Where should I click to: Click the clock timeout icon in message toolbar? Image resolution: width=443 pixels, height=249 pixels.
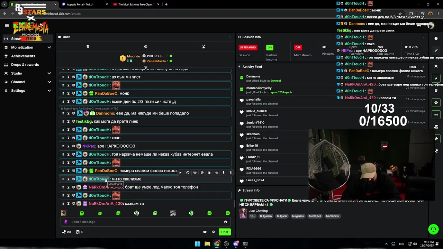(x=188, y=173)
